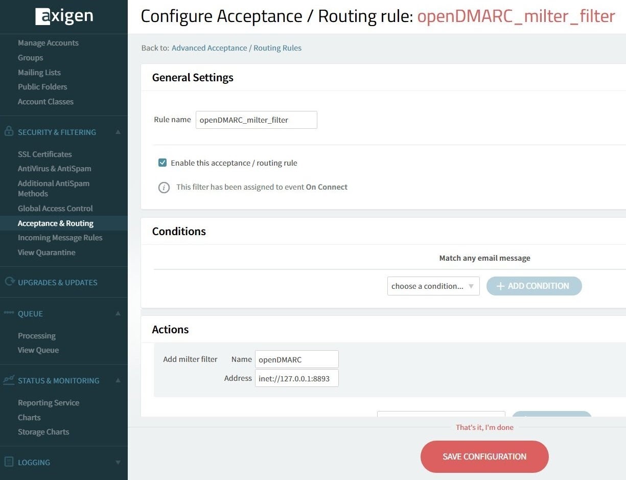This screenshot has width=626, height=480.
Task: Collapse the Security & Filtering section arrow
Action: coord(118,132)
